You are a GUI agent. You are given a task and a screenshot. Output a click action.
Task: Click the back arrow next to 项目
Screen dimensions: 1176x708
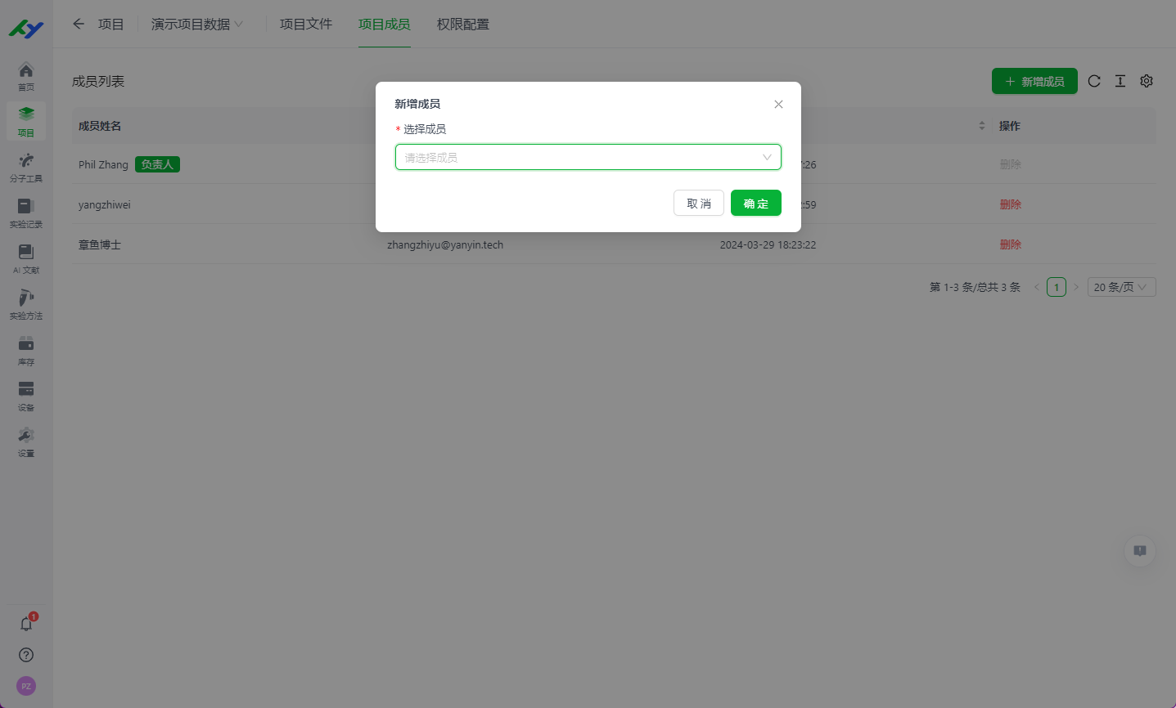(79, 24)
